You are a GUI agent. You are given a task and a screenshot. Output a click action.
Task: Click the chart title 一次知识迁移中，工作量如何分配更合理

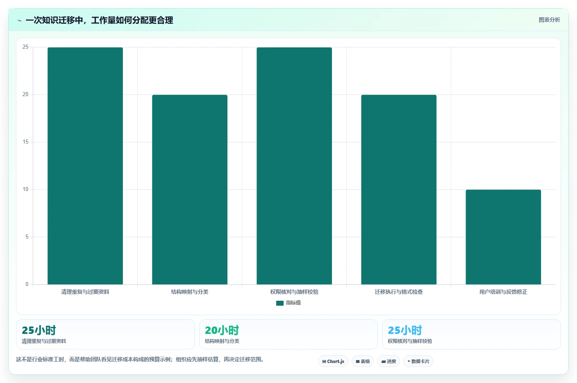coord(99,20)
